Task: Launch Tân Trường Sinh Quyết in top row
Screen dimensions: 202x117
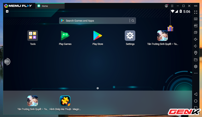Action: [x=163, y=36]
